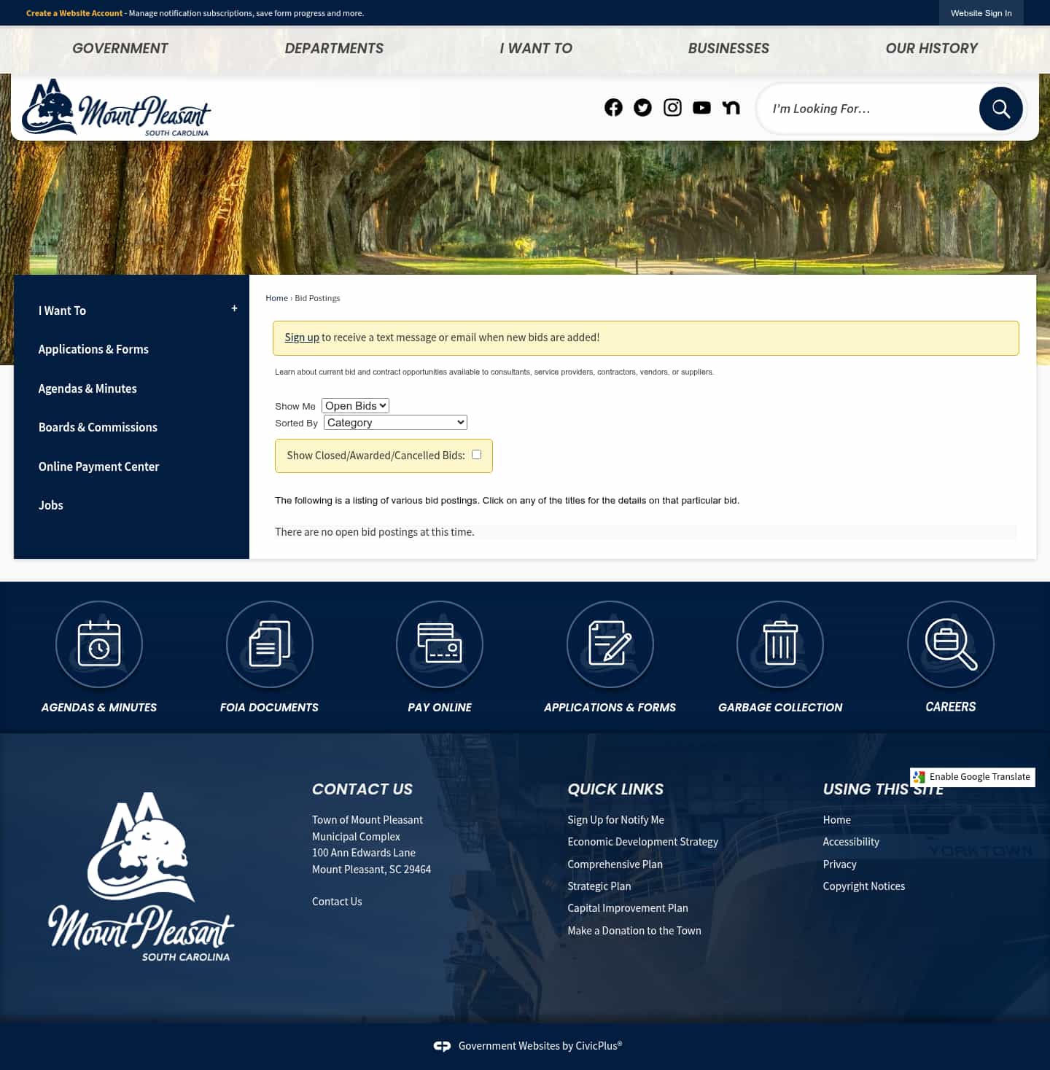Open the Show Me Open Bids dropdown
This screenshot has width=1050, height=1070.
(355, 405)
